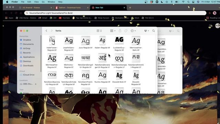Open Ninja Tycoon bookmark

(x=102, y=18)
